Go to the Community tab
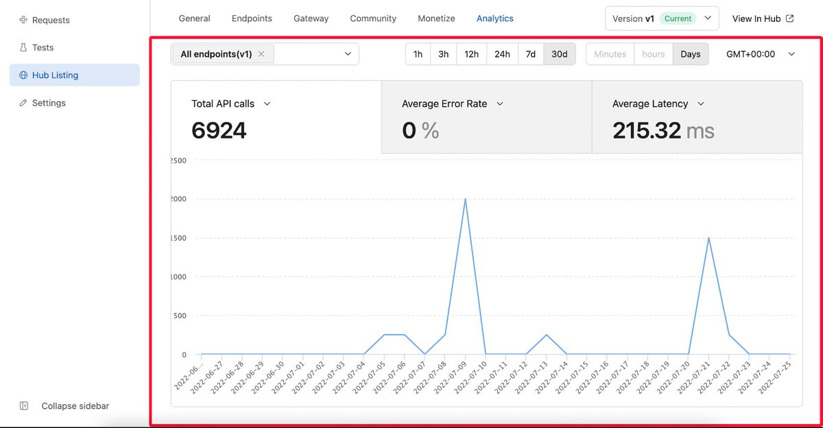The height and width of the screenshot is (428, 823). [x=373, y=18]
